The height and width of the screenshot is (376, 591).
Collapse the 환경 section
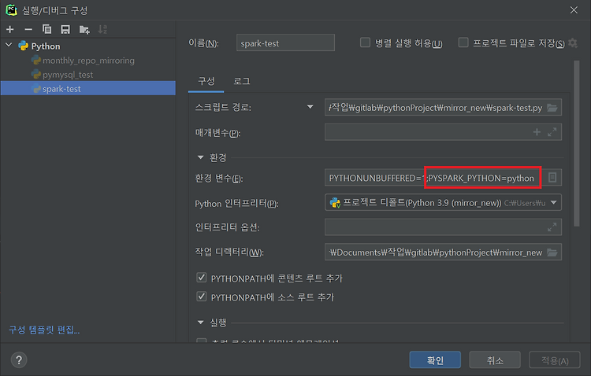pyautogui.click(x=200, y=157)
